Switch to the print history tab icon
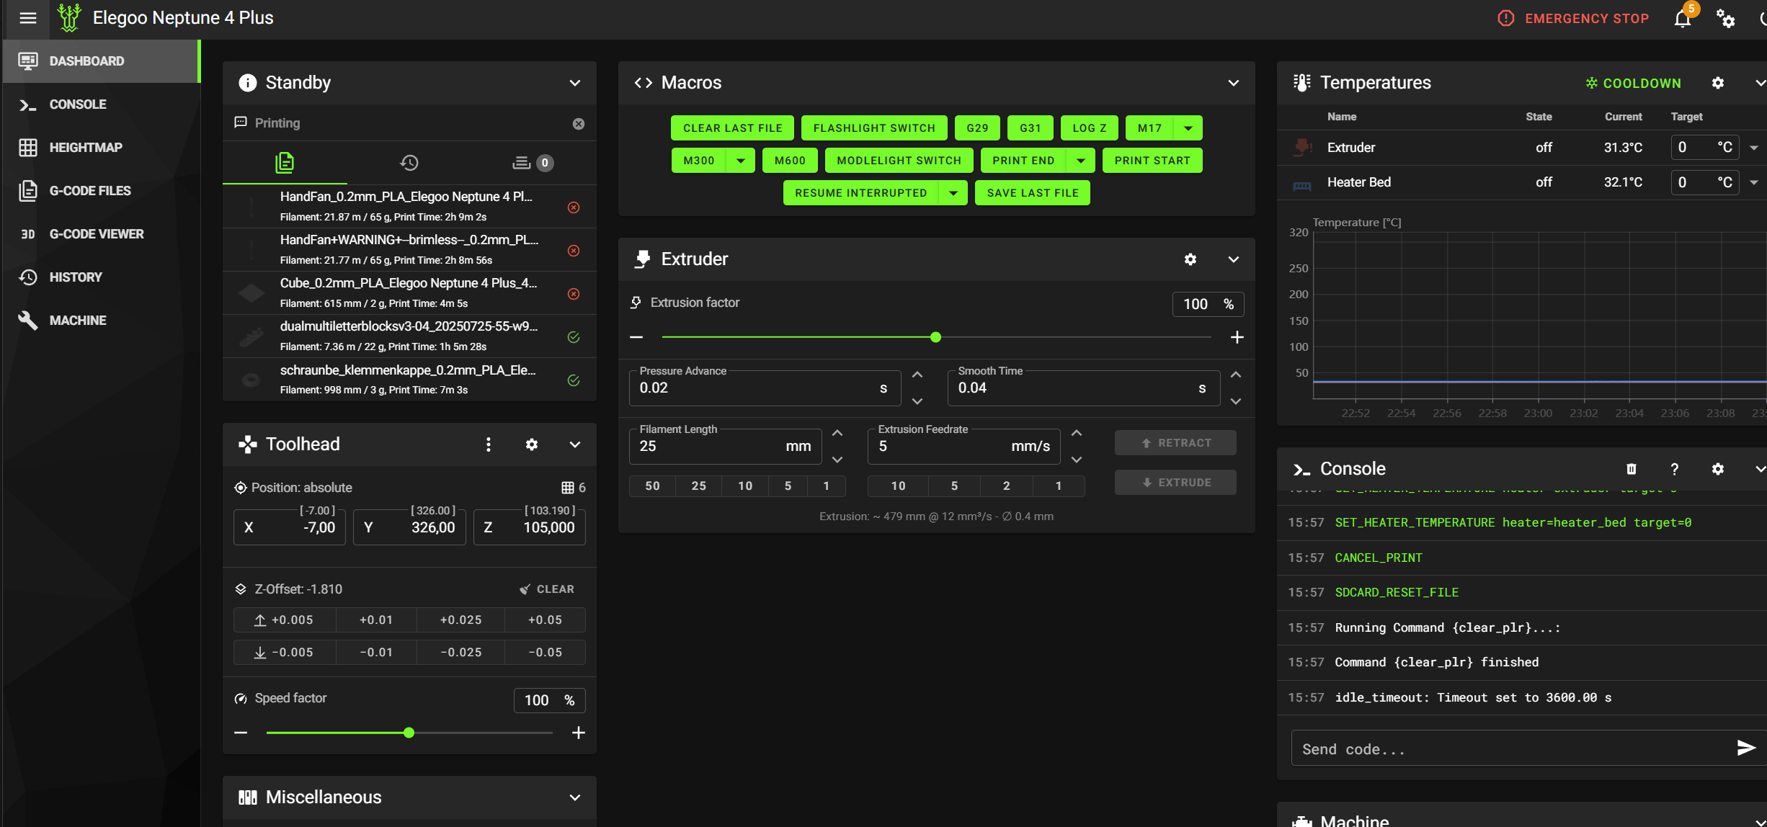 pos(409,163)
